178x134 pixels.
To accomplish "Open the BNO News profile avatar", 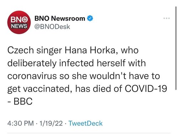I will (19, 22).
